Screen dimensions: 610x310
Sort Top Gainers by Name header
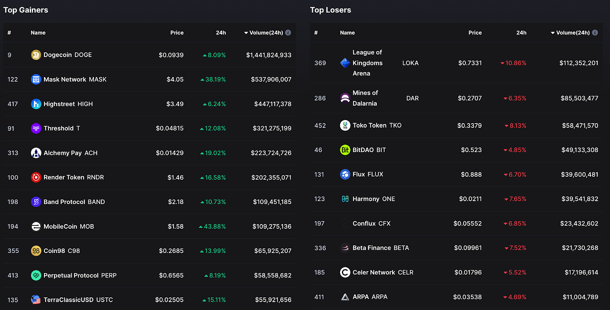(38, 33)
